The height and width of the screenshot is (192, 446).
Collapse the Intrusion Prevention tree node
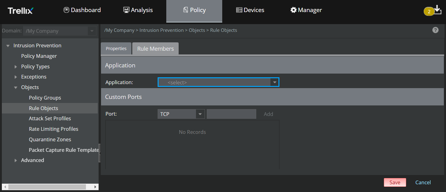8,46
